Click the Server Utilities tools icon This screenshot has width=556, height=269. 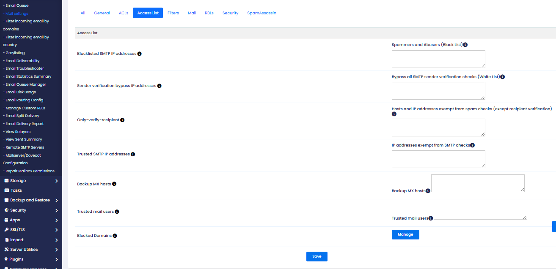pyautogui.click(x=6, y=250)
